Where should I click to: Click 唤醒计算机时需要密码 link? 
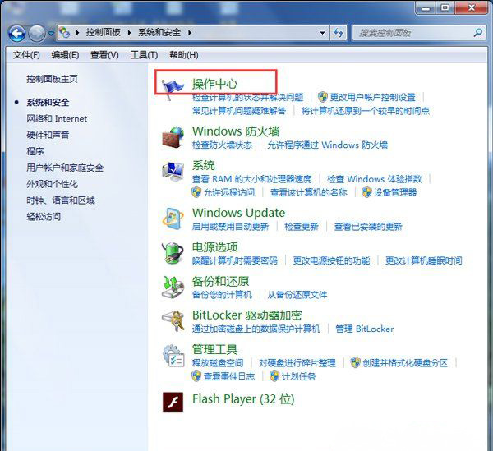[x=235, y=260]
